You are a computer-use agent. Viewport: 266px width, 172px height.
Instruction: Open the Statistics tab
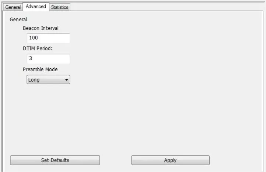point(60,7)
